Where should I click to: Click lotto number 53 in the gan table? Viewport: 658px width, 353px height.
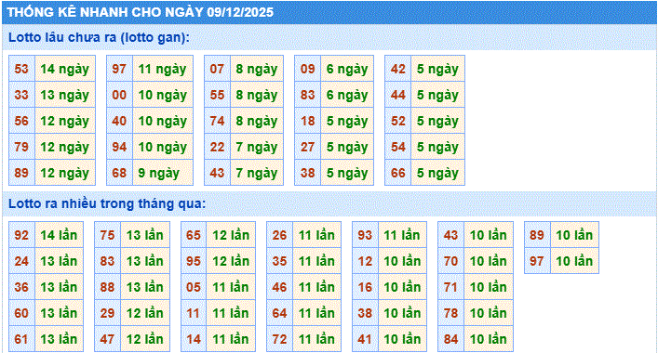(x=21, y=69)
